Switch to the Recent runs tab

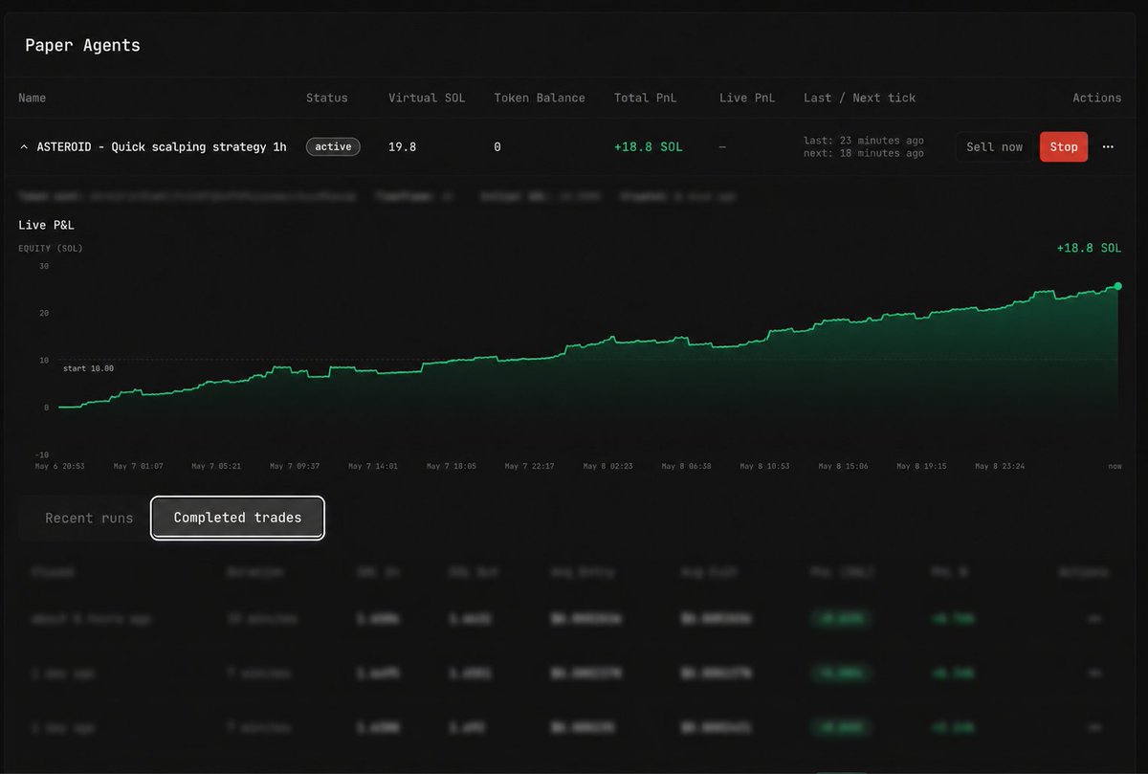point(89,518)
